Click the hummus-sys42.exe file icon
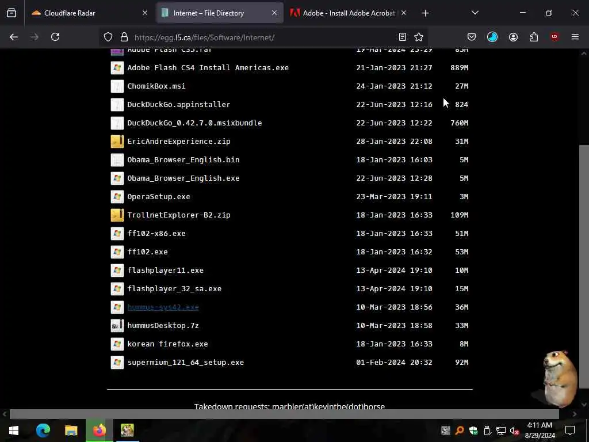589x442 pixels. (x=117, y=307)
